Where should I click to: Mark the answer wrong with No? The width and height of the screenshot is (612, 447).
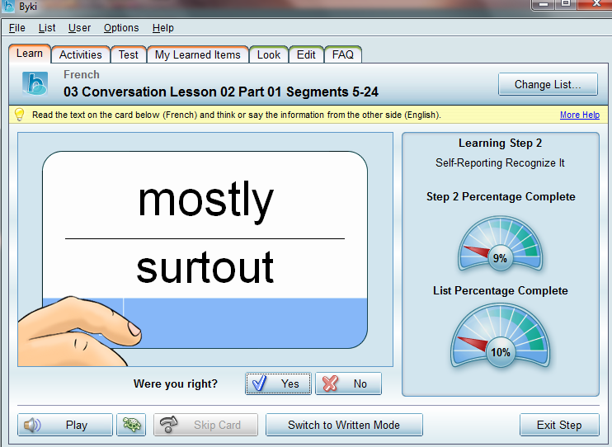[348, 383]
